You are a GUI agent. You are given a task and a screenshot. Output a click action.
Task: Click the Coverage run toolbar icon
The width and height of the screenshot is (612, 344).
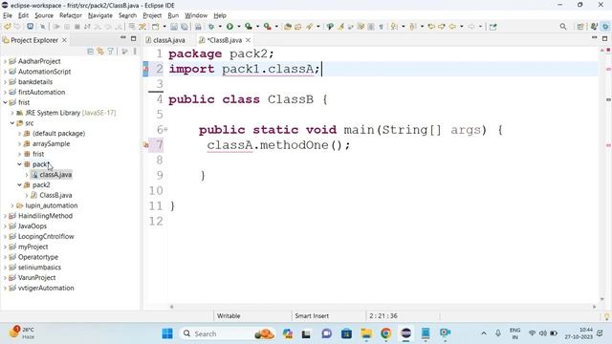point(249,27)
